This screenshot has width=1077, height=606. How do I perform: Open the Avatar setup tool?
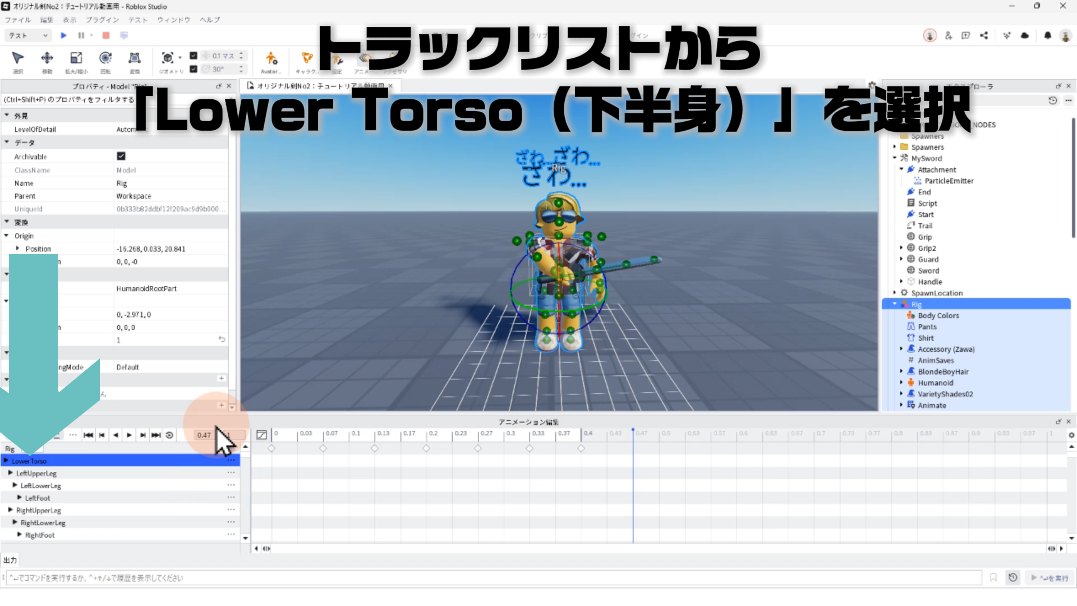coord(271,58)
